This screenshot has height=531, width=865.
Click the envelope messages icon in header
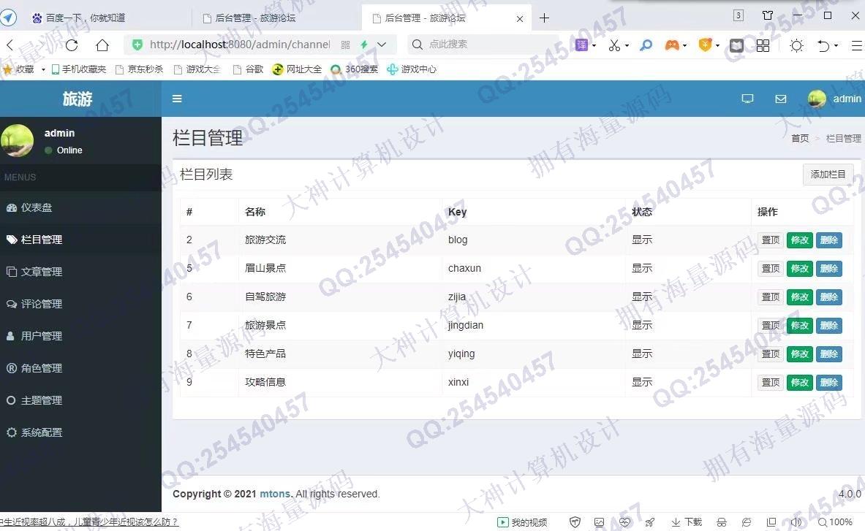click(x=780, y=99)
